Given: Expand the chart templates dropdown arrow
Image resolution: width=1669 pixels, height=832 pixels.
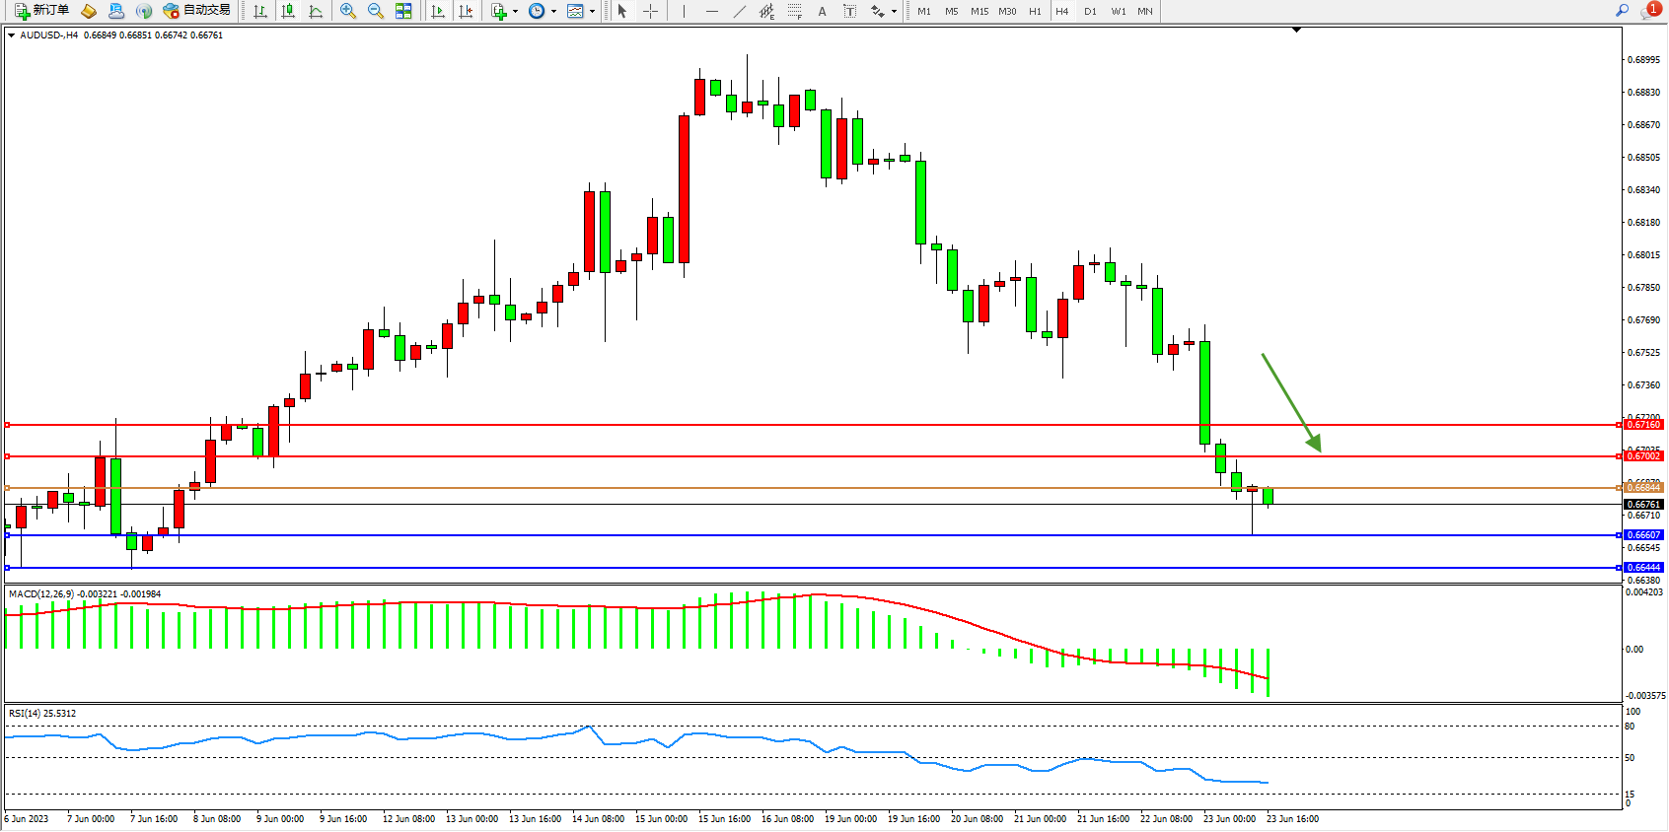Looking at the screenshot, I should pos(592,12).
